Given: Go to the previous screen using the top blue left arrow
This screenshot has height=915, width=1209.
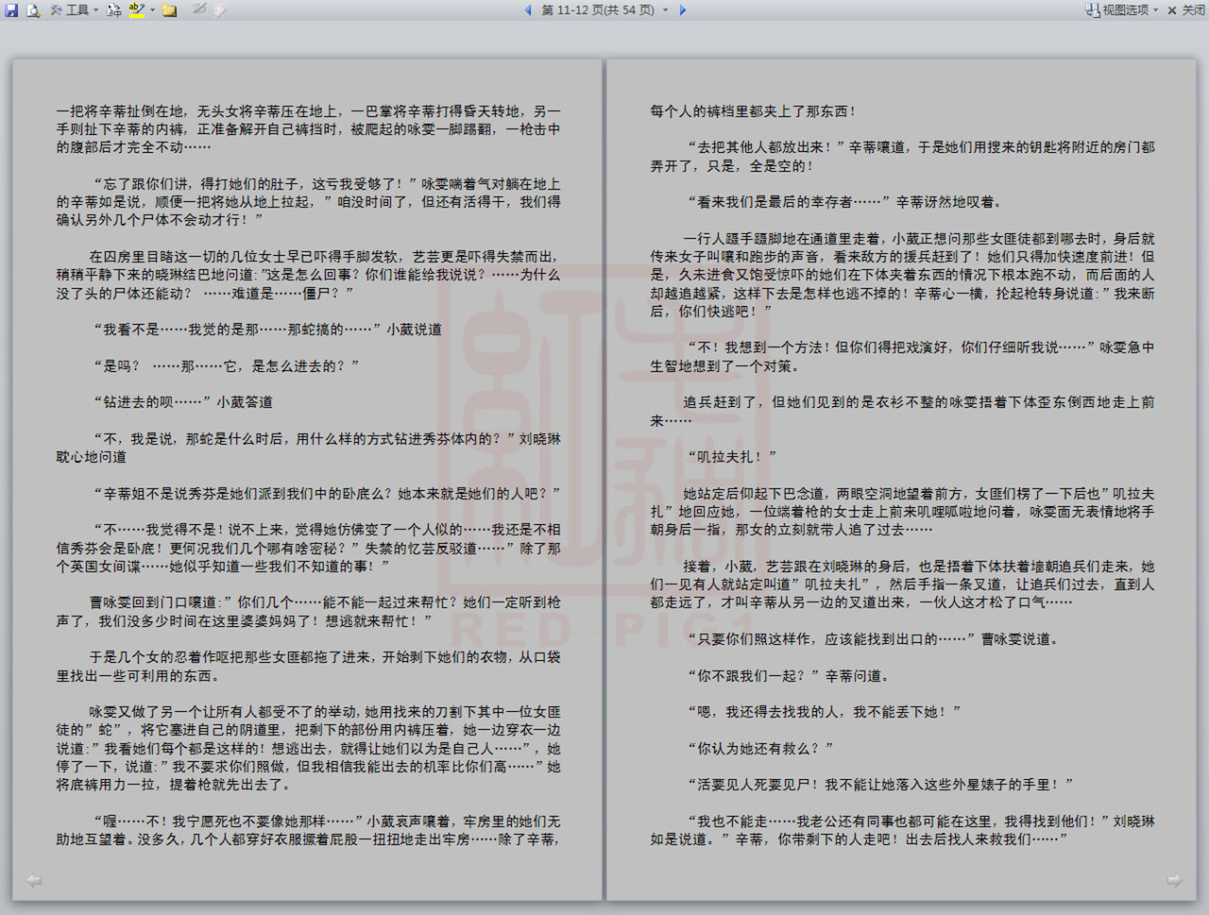Looking at the screenshot, I should point(528,10).
